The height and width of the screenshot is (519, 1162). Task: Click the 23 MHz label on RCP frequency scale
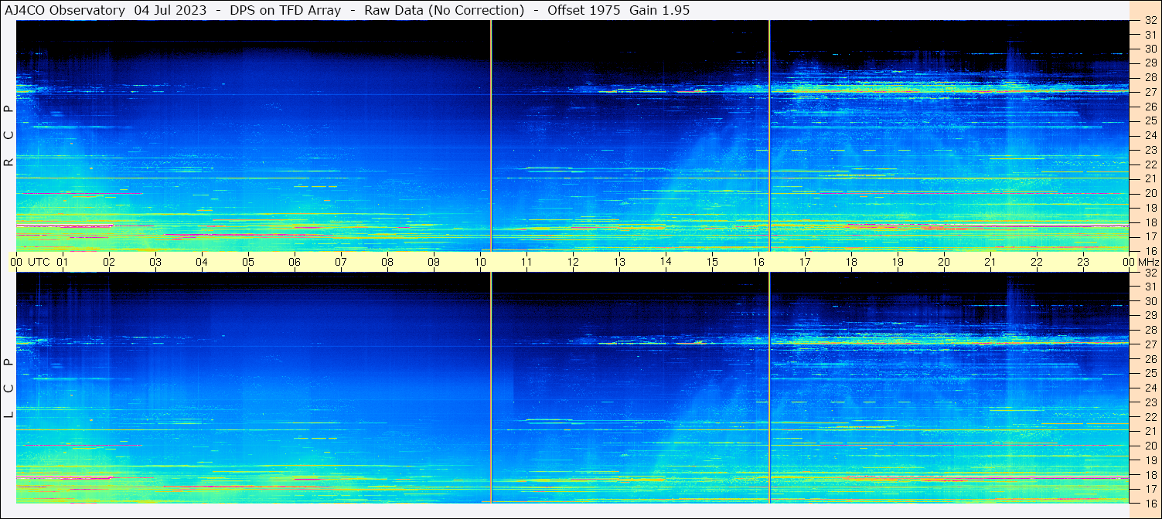[x=1150, y=150]
